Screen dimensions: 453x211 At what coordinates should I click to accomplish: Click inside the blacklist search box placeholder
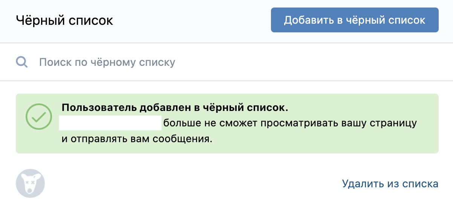click(107, 62)
